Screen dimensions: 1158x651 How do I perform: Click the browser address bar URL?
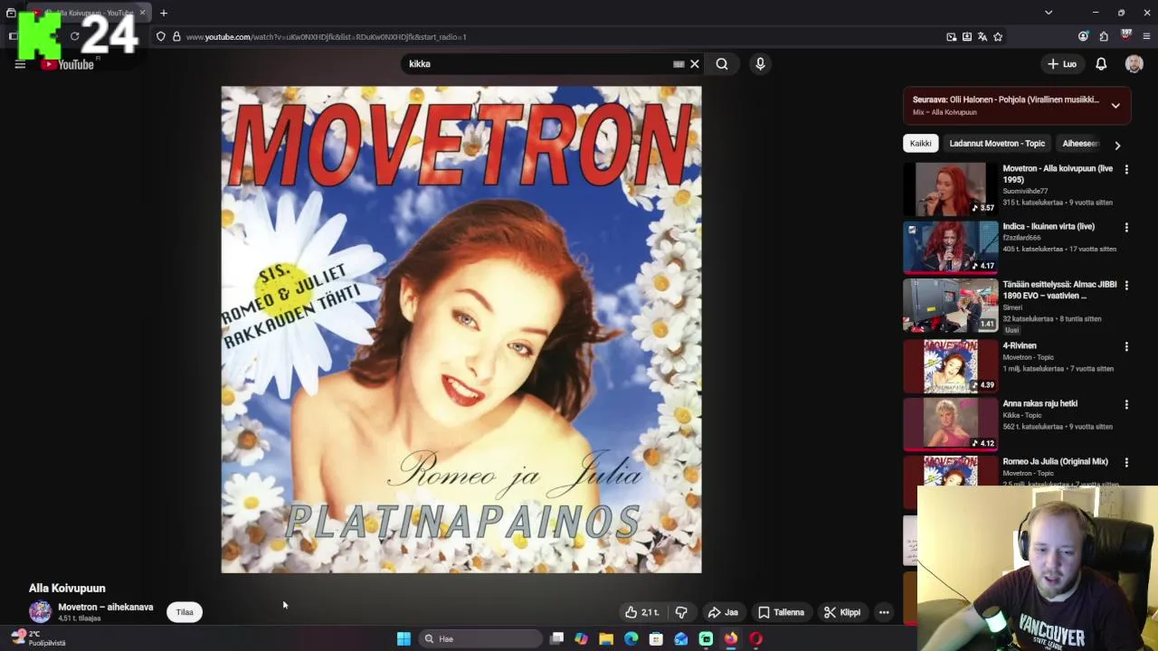tap(326, 37)
